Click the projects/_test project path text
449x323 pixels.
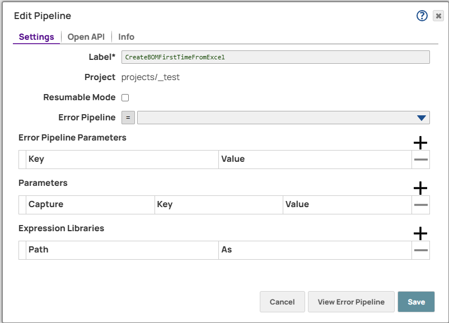pyautogui.click(x=151, y=77)
